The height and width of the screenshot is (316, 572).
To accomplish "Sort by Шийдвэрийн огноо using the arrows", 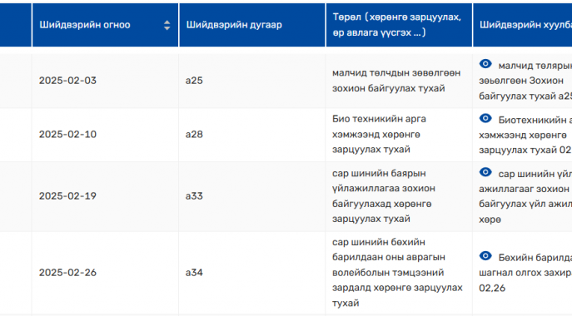I will [x=167, y=25].
